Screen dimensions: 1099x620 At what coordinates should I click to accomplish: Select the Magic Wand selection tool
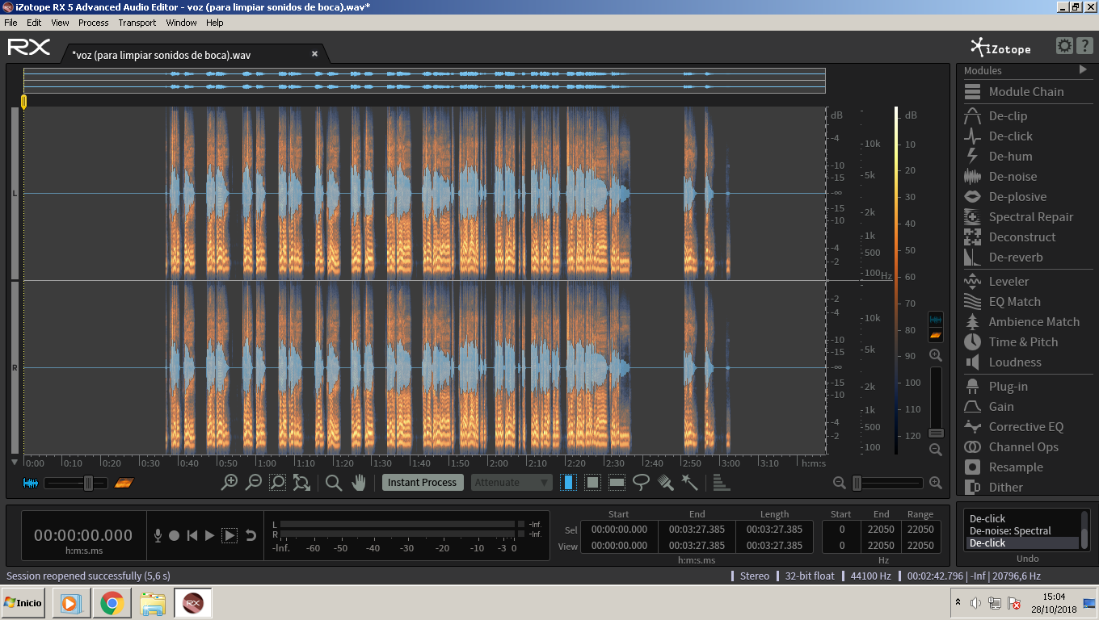pos(689,483)
